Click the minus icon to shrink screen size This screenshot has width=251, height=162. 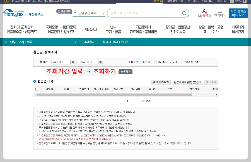233,2
